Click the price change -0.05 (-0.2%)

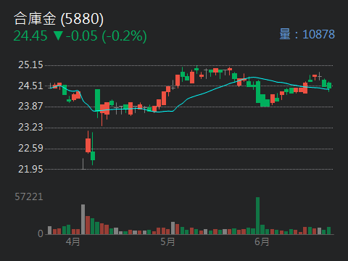tap(107, 36)
